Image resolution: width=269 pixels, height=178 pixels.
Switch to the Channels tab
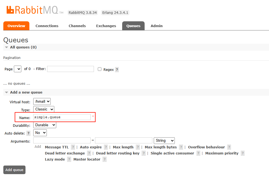[77, 26]
